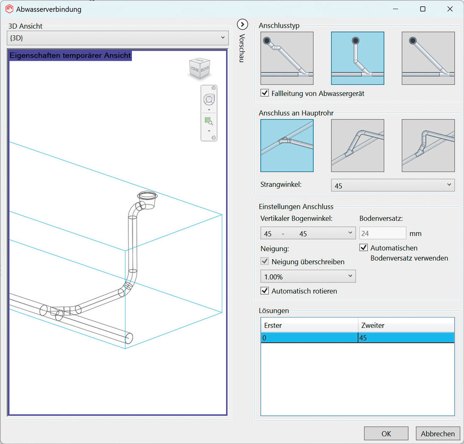Activate the zoom region tool
Viewport: 464px width, 444px height.
click(x=209, y=121)
